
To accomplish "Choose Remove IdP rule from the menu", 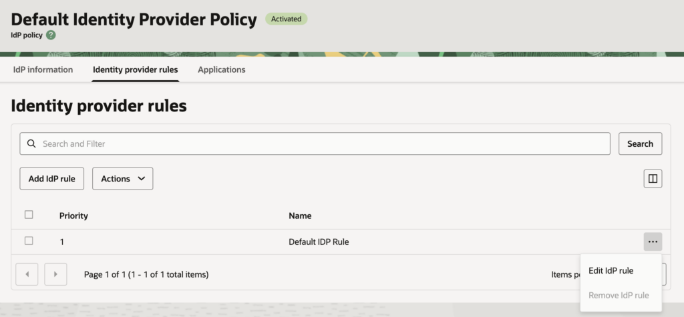I will tap(619, 295).
